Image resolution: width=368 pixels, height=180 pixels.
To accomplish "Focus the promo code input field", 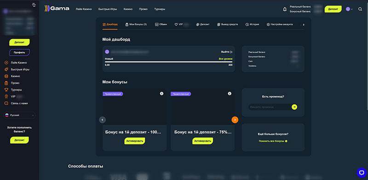I will click(270, 107).
